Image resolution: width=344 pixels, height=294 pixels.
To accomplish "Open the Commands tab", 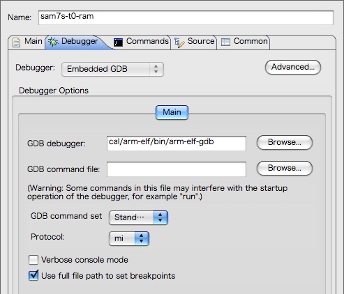I will [x=141, y=42].
